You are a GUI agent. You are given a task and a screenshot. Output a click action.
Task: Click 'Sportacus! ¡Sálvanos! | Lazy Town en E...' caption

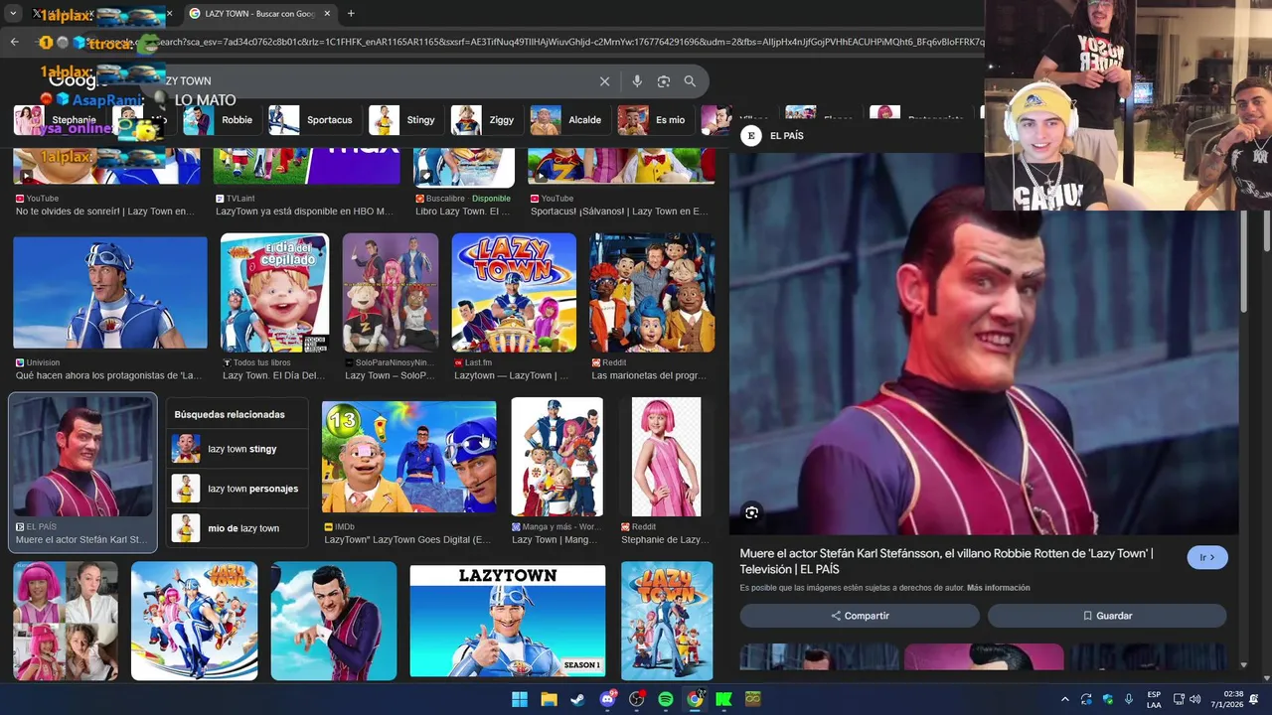pyautogui.click(x=619, y=212)
